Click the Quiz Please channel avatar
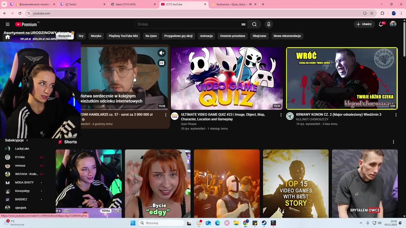Screen dimensions: 406x228 pos(175,116)
